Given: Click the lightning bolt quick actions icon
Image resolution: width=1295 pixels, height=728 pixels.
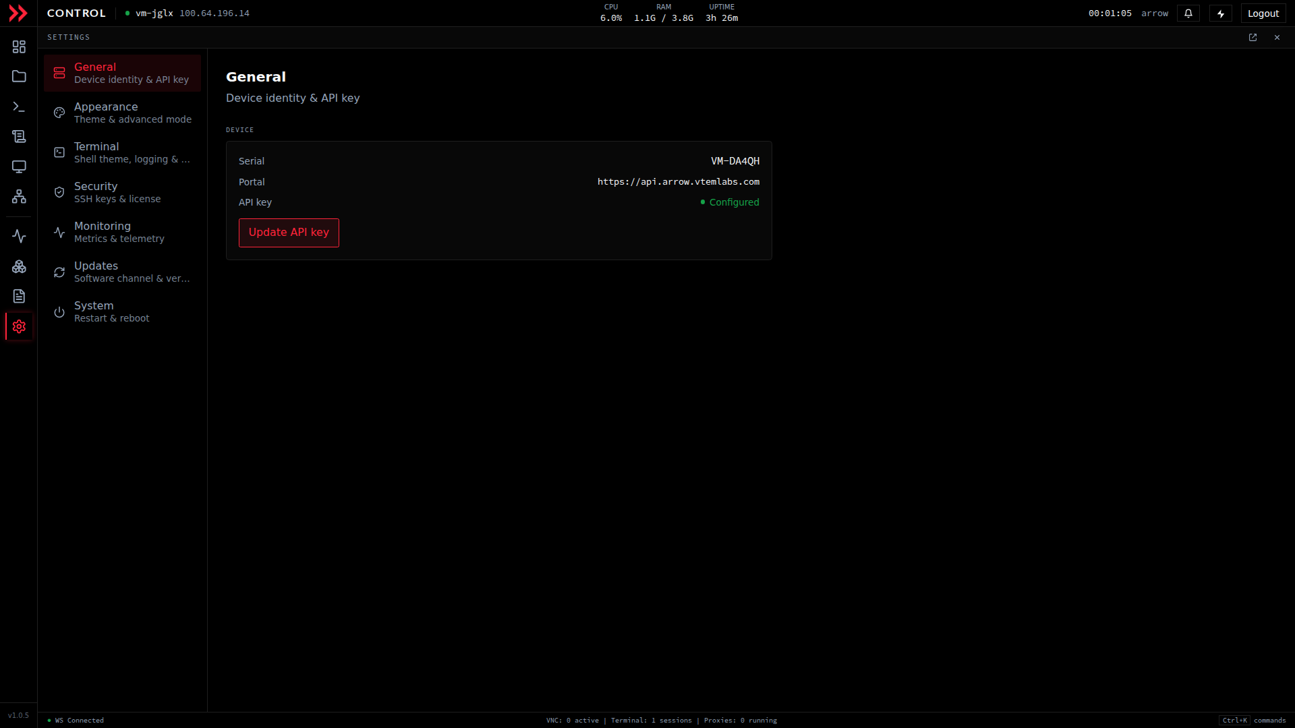Looking at the screenshot, I should pos(1221,13).
